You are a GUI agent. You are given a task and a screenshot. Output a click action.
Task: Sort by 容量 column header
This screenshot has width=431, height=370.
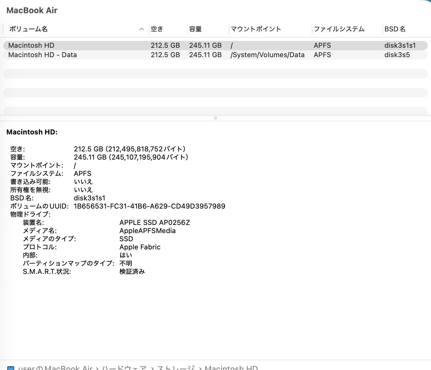point(195,29)
